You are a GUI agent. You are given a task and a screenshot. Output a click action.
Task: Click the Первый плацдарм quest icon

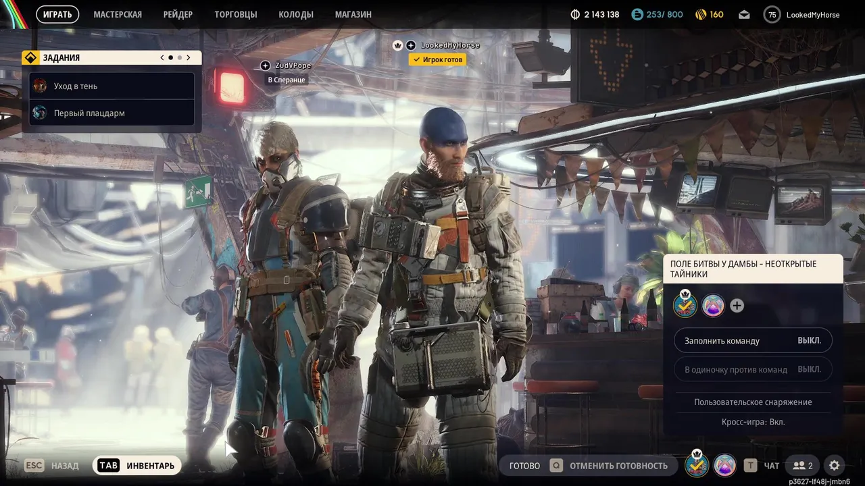coord(41,113)
